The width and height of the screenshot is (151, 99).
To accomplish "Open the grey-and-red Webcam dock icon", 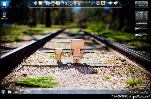I will click(x=70, y=3).
